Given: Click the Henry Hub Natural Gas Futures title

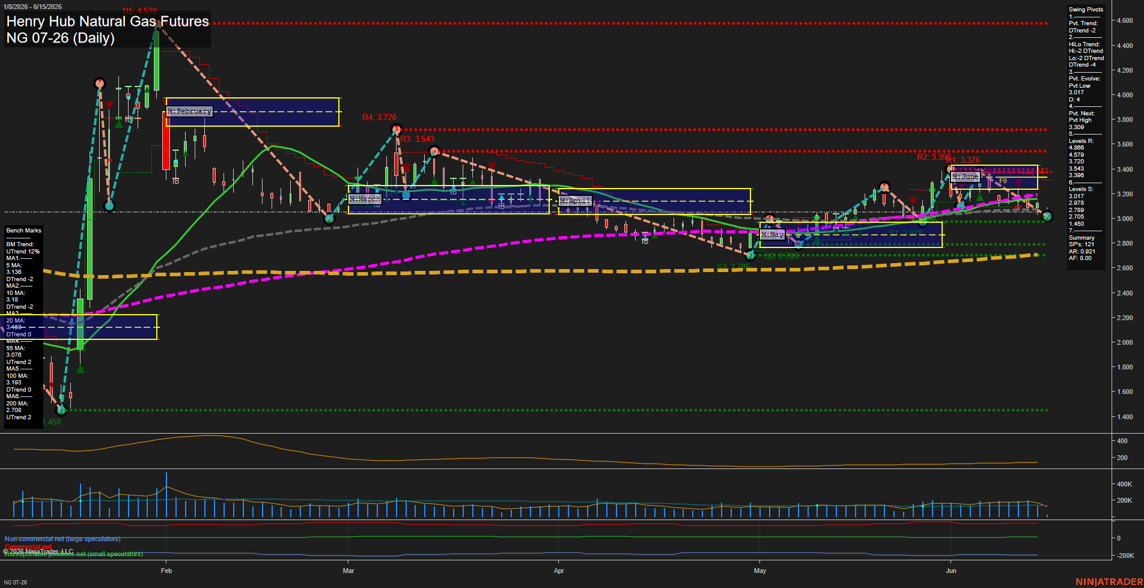Looking at the screenshot, I should pos(108,21).
